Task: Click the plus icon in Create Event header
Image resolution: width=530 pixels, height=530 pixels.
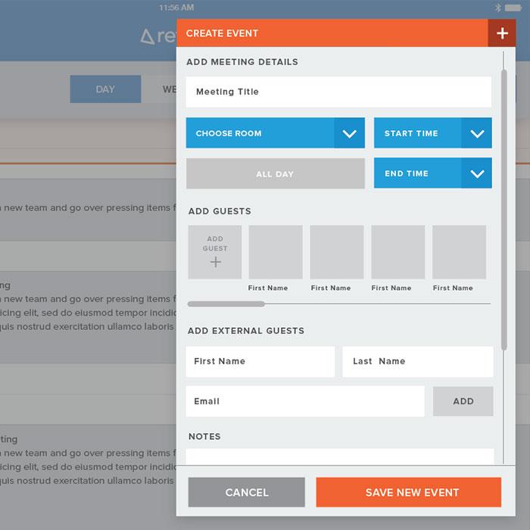Action: coord(501,33)
